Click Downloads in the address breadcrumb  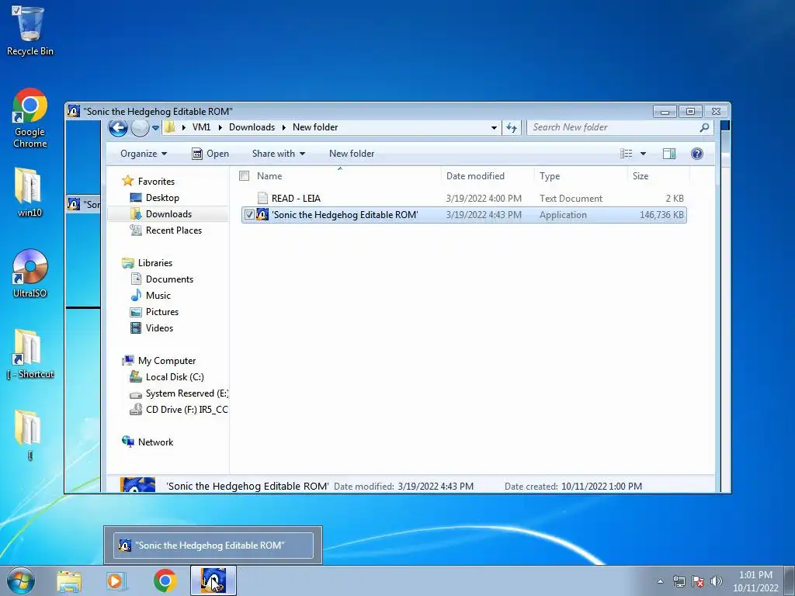tap(252, 127)
